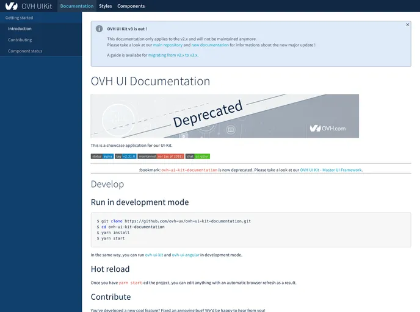Switch to the Styles tab
This screenshot has height=312, width=420.
coord(105,6)
